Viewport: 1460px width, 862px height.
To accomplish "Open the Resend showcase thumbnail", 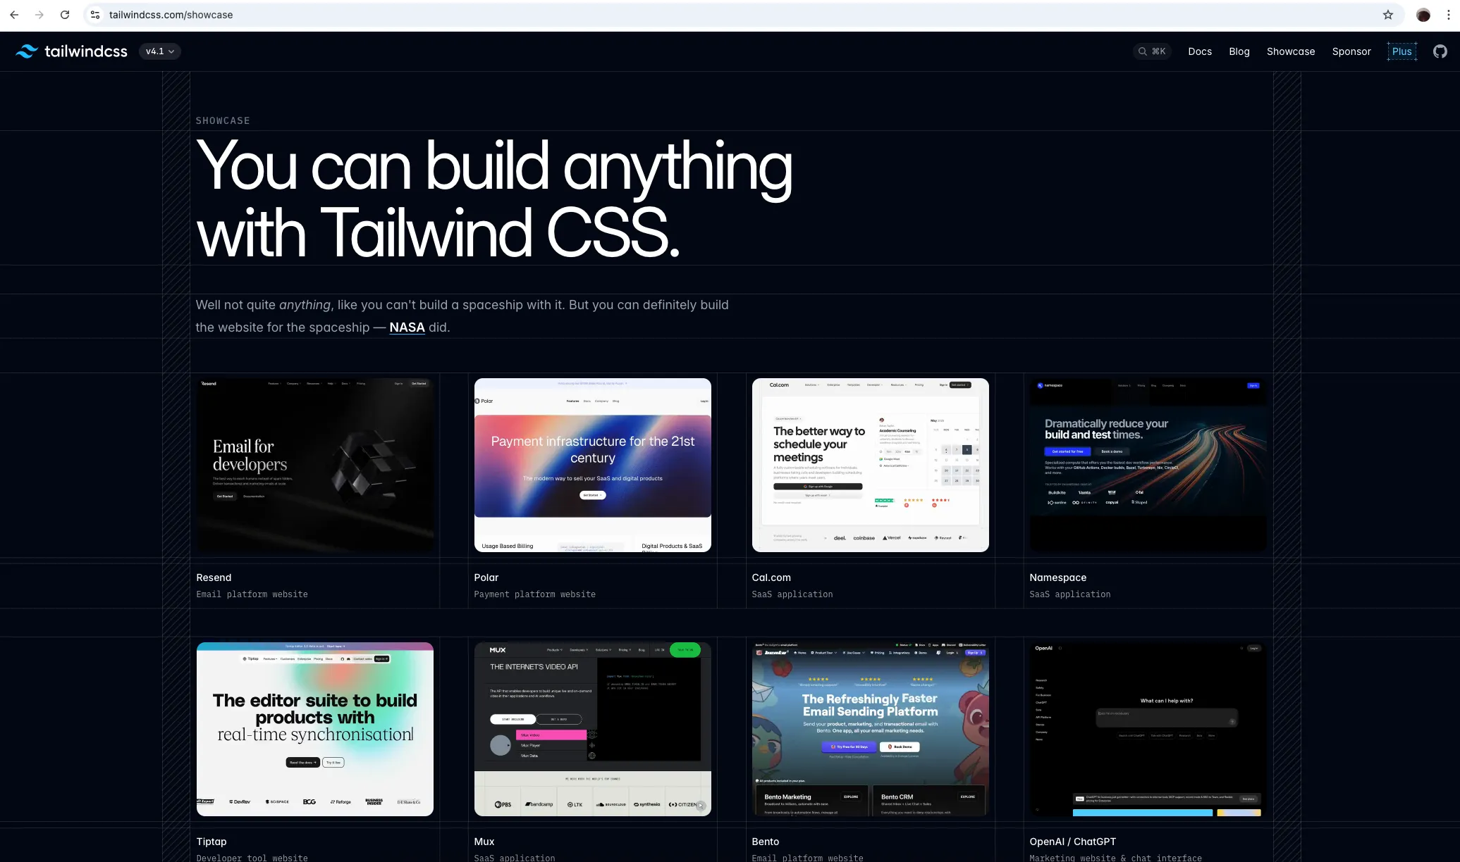I will [314, 464].
